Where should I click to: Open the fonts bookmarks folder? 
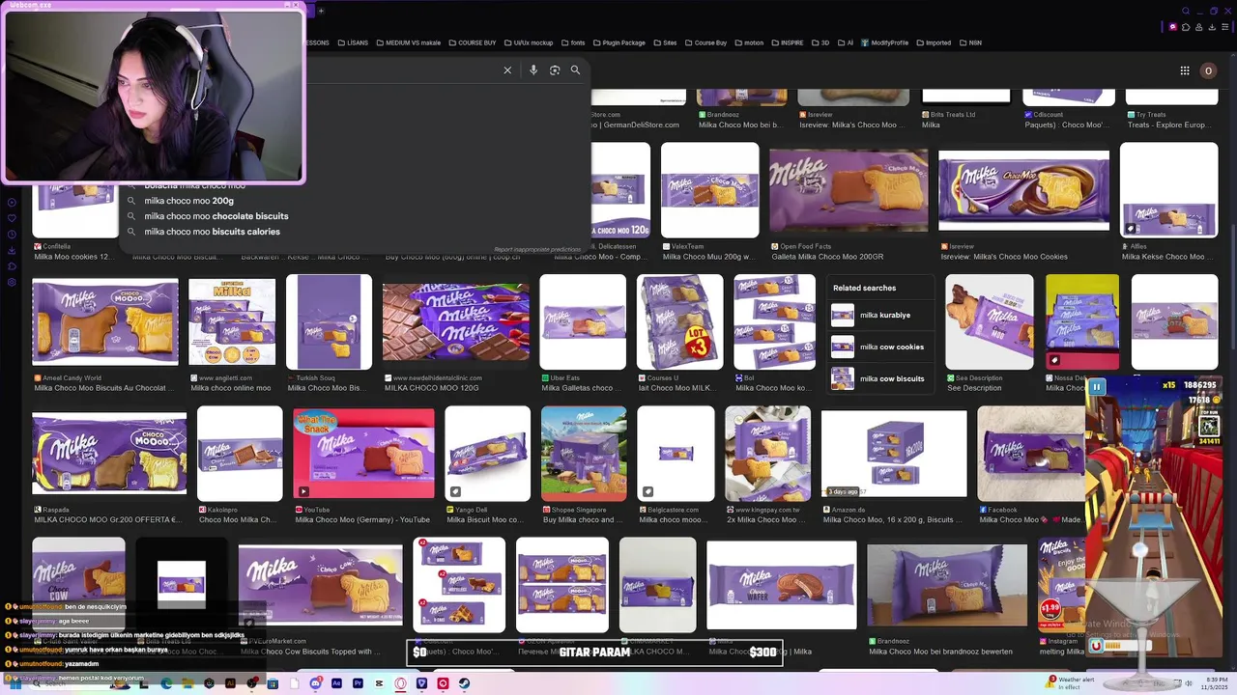(x=572, y=42)
